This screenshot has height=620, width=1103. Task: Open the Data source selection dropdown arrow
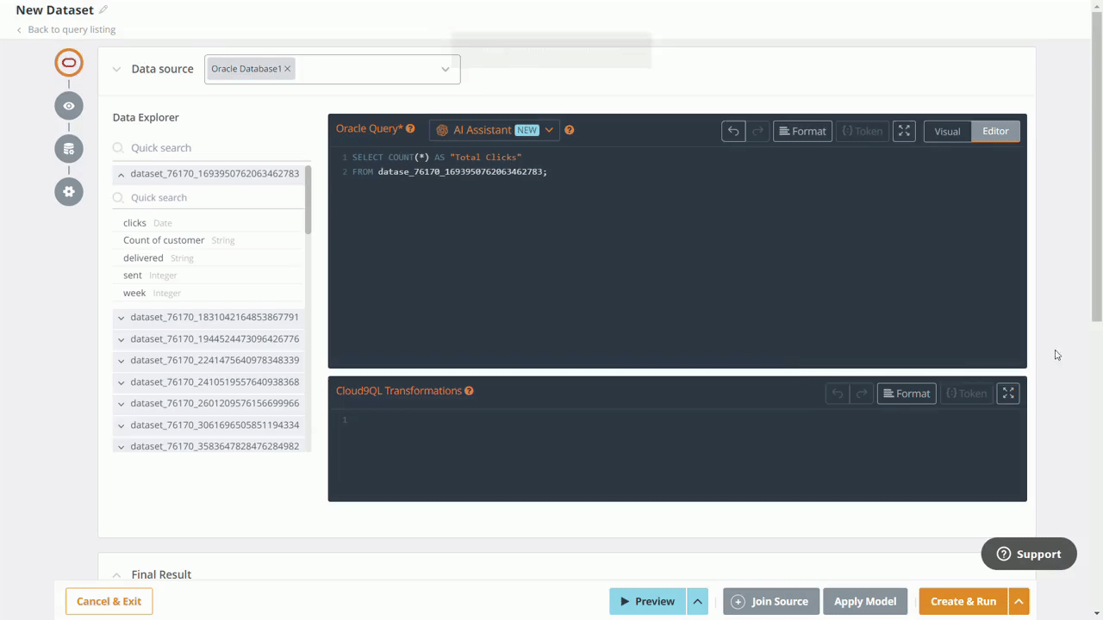point(446,69)
